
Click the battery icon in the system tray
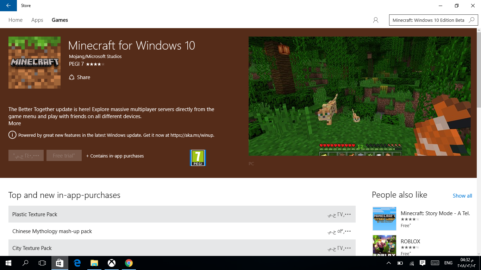tap(400, 263)
